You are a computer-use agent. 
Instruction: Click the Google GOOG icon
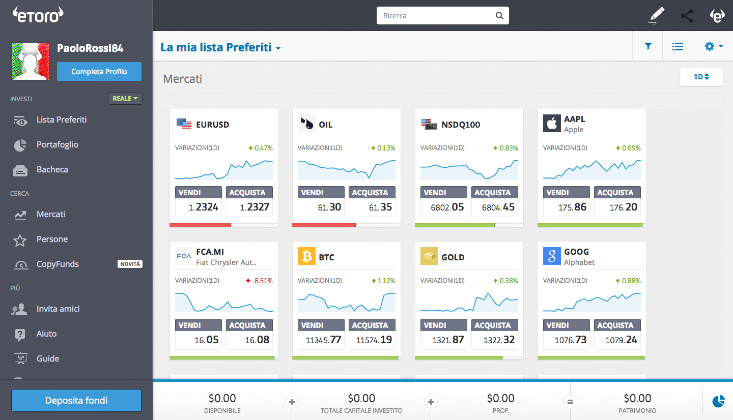pyautogui.click(x=552, y=256)
